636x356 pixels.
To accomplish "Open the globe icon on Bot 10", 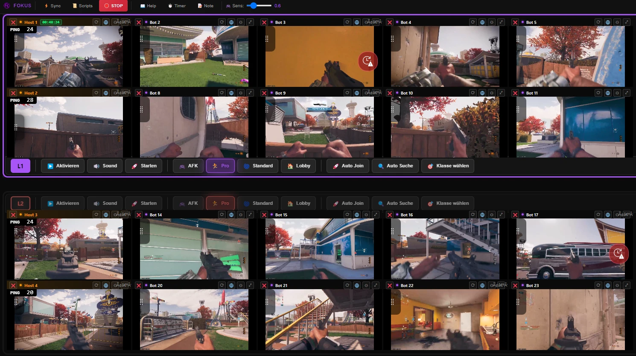I will pyautogui.click(x=482, y=93).
